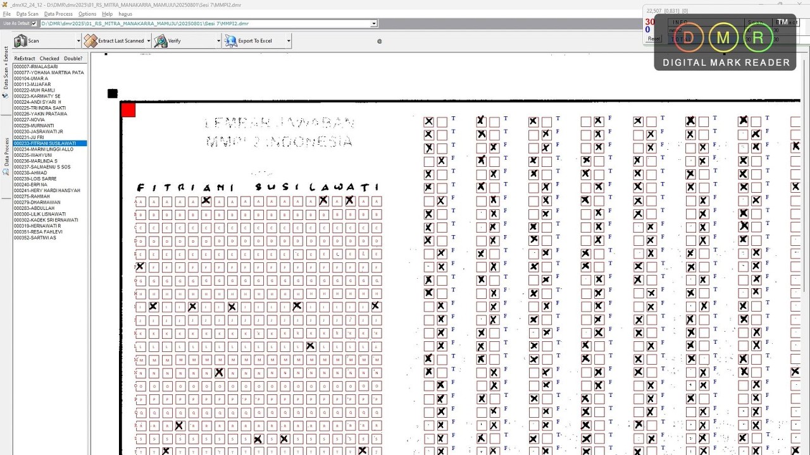The height and width of the screenshot is (455, 810).
Task: Select record 000104-UMAR A
Action: click(x=49, y=78)
